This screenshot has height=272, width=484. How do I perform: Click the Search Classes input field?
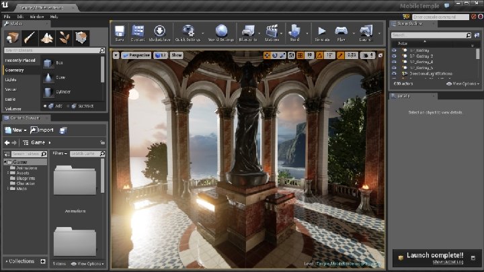click(x=54, y=50)
